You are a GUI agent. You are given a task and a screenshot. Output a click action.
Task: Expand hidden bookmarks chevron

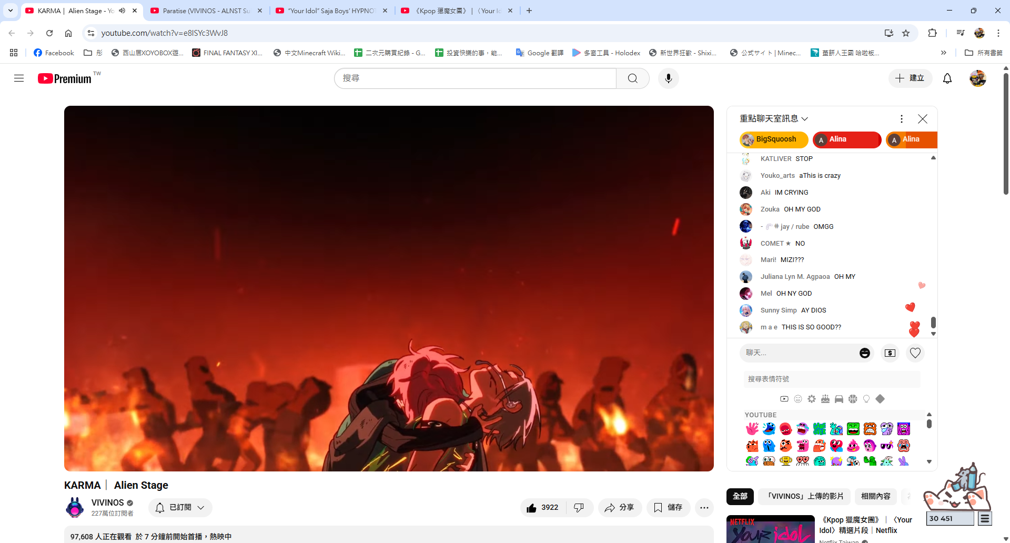pyautogui.click(x=944, y=53)
